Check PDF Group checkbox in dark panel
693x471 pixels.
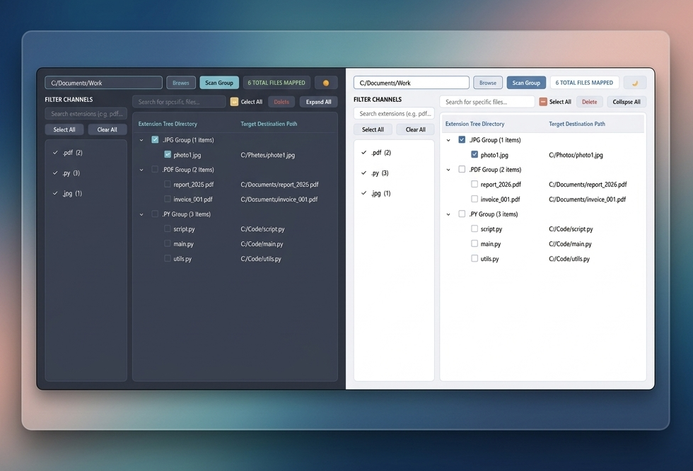pyautogui.click(x=155, y=169)
